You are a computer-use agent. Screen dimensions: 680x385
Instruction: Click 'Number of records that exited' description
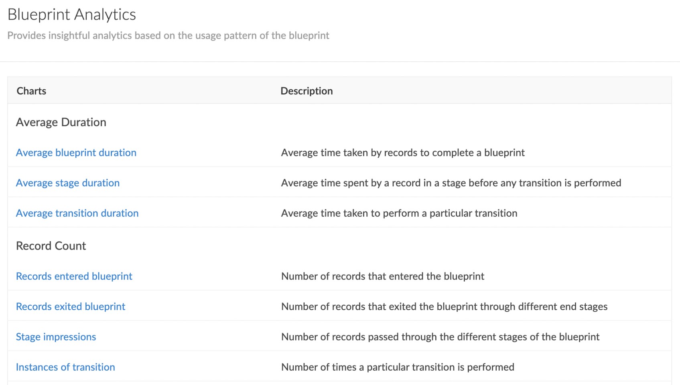pos(444,306)
